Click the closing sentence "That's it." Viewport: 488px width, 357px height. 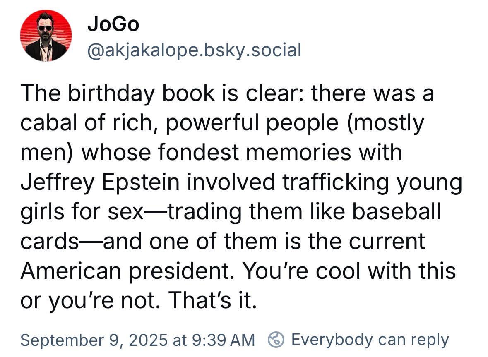(213, 300)
